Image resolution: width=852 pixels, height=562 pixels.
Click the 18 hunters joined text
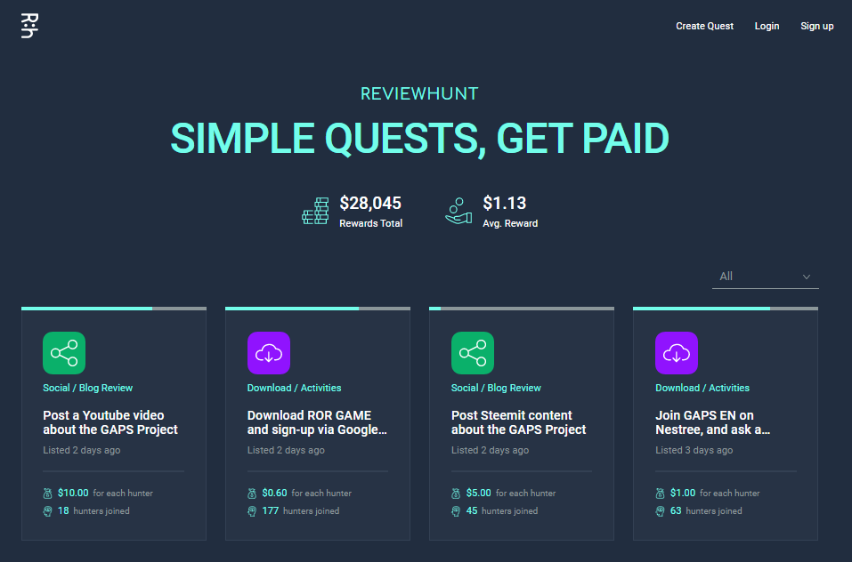click(x=93, y=511)
